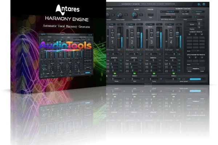The width and height of the screenshot is (218, 145).
Task: Click first Harmony Preset button under IV
Action: [x=190, y=38]
